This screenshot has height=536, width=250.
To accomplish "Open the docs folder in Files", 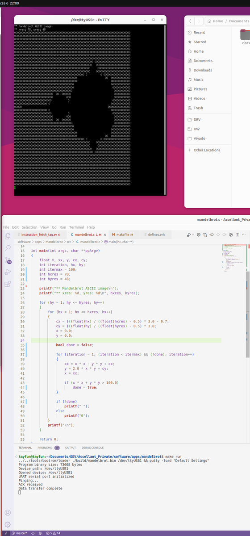I will 246,37.
